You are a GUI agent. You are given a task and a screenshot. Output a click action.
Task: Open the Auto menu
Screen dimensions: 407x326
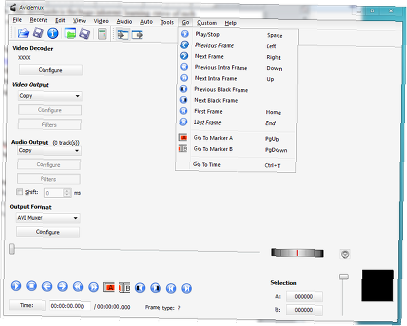pos(146,22)
